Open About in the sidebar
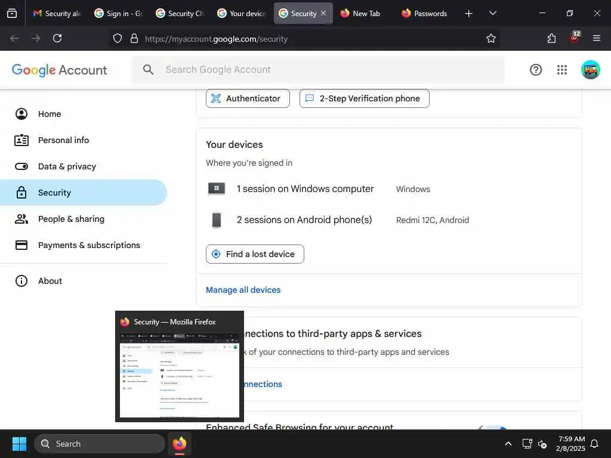Image resolution: width=611 pixels, height=458 pixels. pos(84,281)
